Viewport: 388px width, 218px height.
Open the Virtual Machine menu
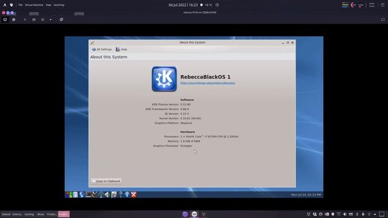pyautogui.click(x=34, y=5)
